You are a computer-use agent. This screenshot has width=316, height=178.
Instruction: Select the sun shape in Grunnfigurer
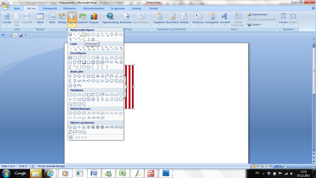pos(121,62)
